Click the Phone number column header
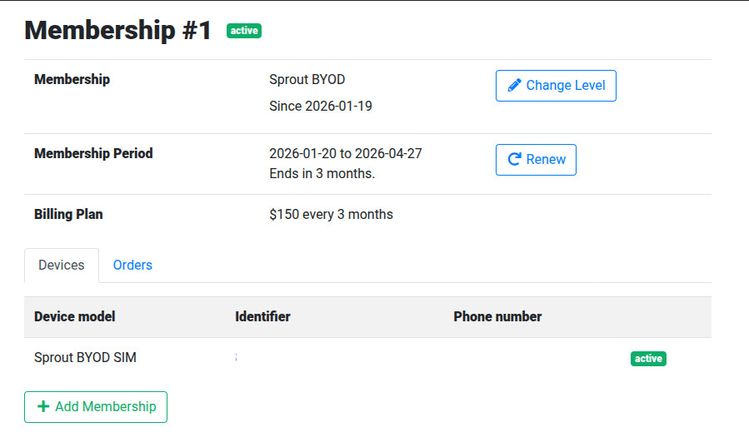The width and height of the screenshot is (749, 447). [x=497, y=316]
